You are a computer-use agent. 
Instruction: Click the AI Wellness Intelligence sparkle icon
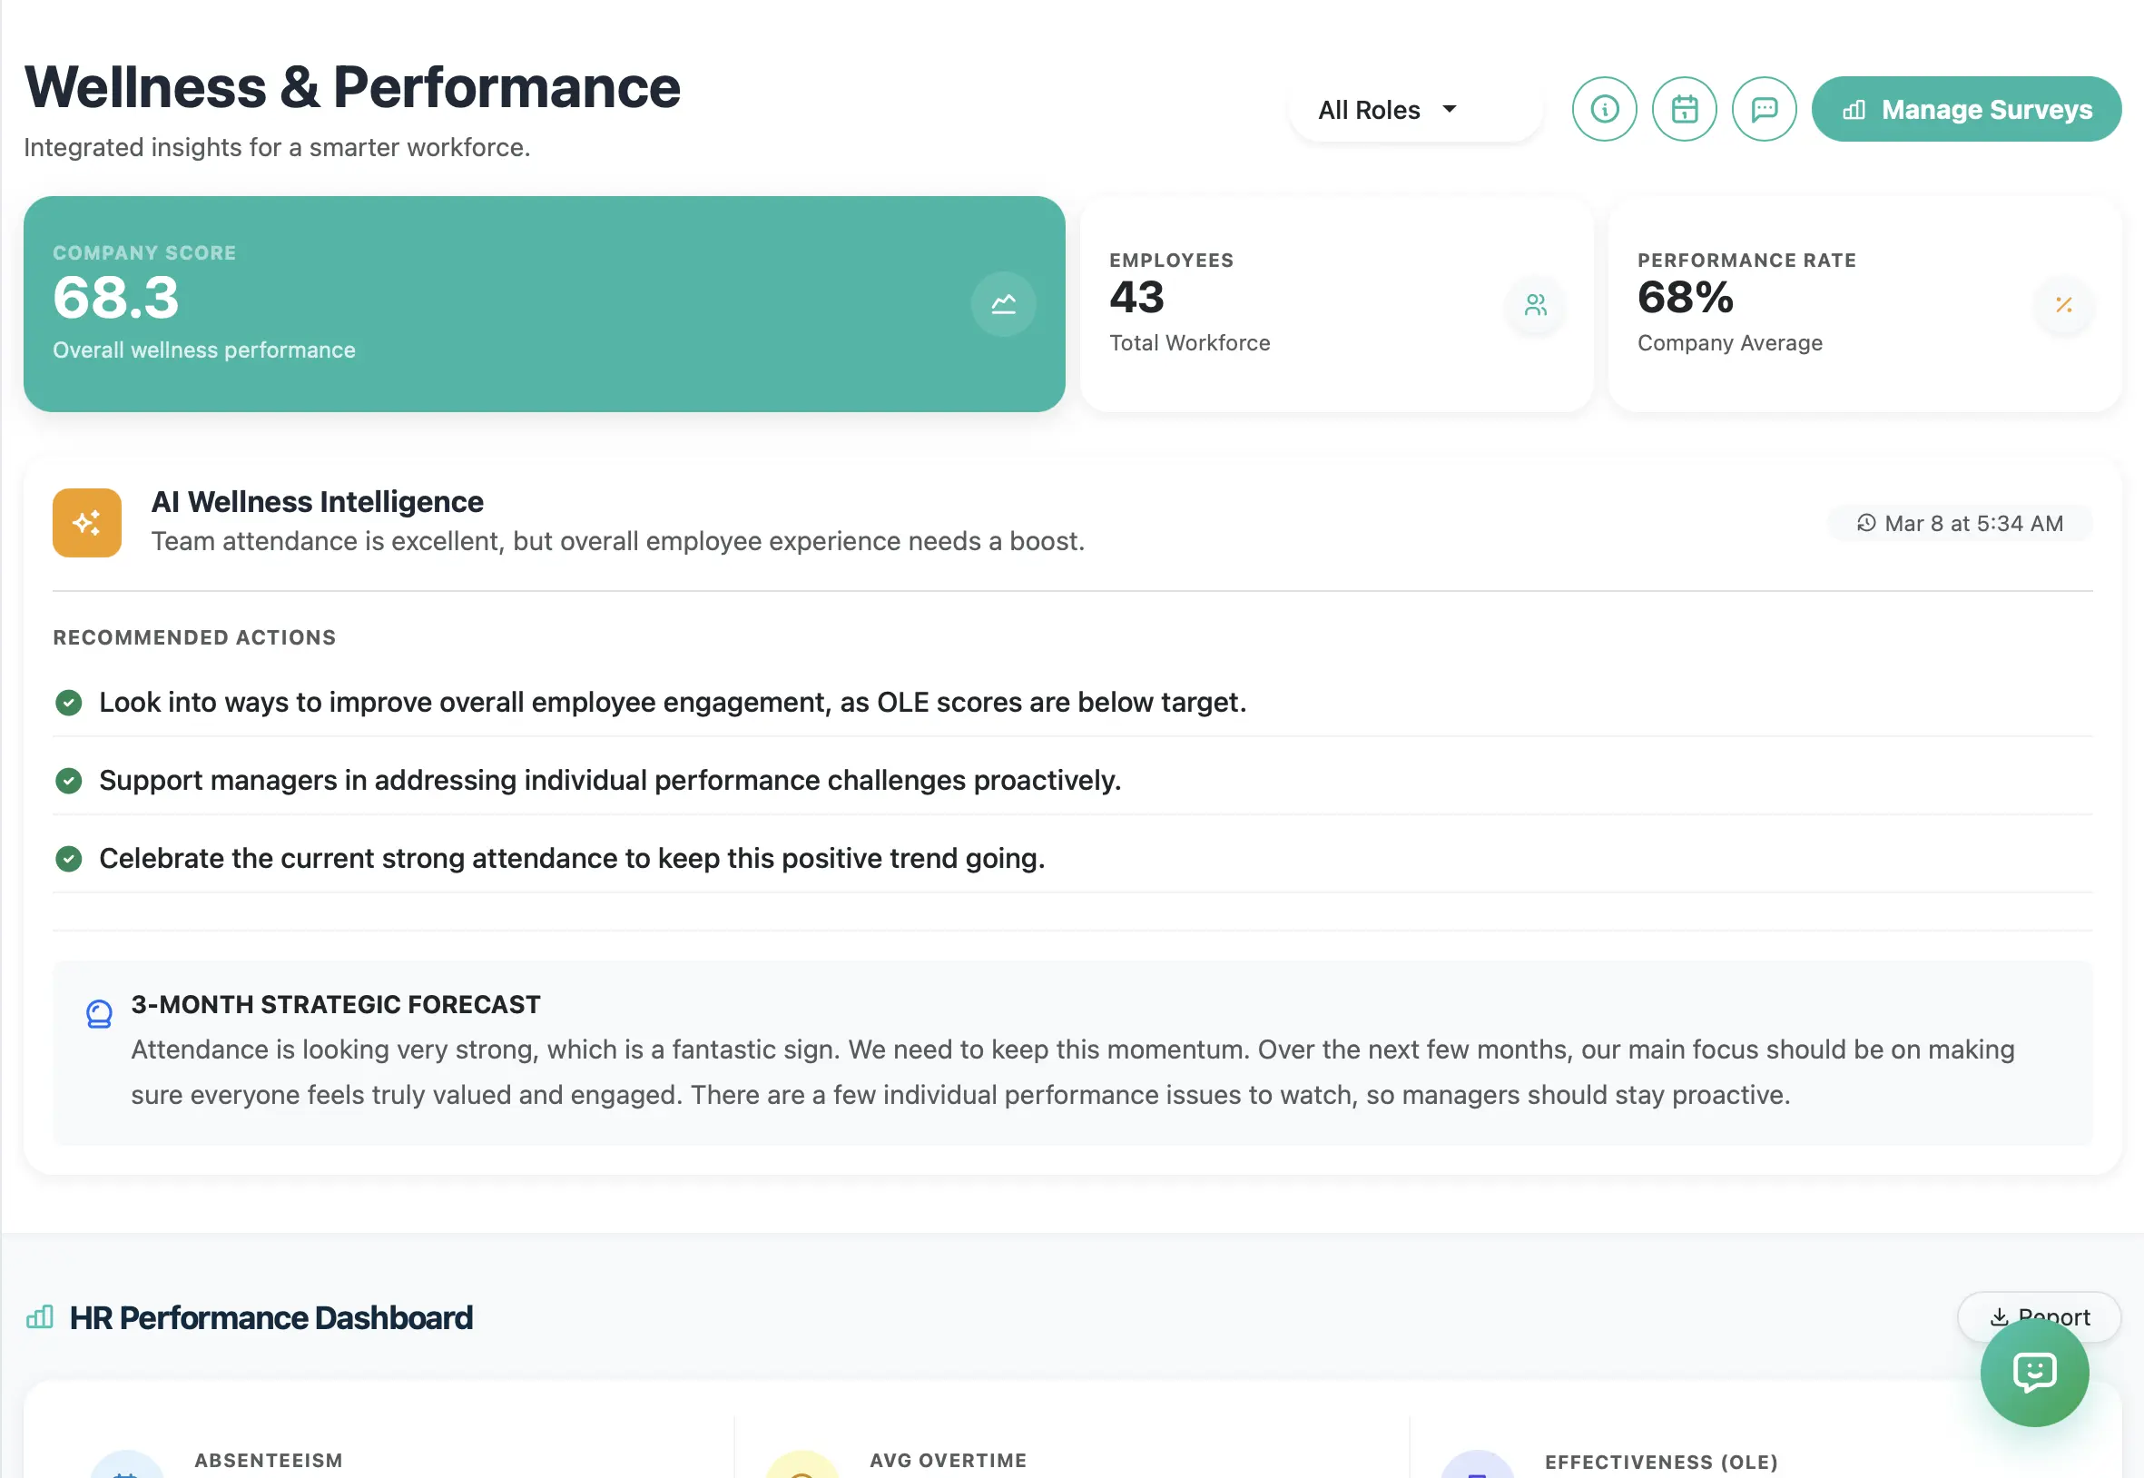click(86, 521)
